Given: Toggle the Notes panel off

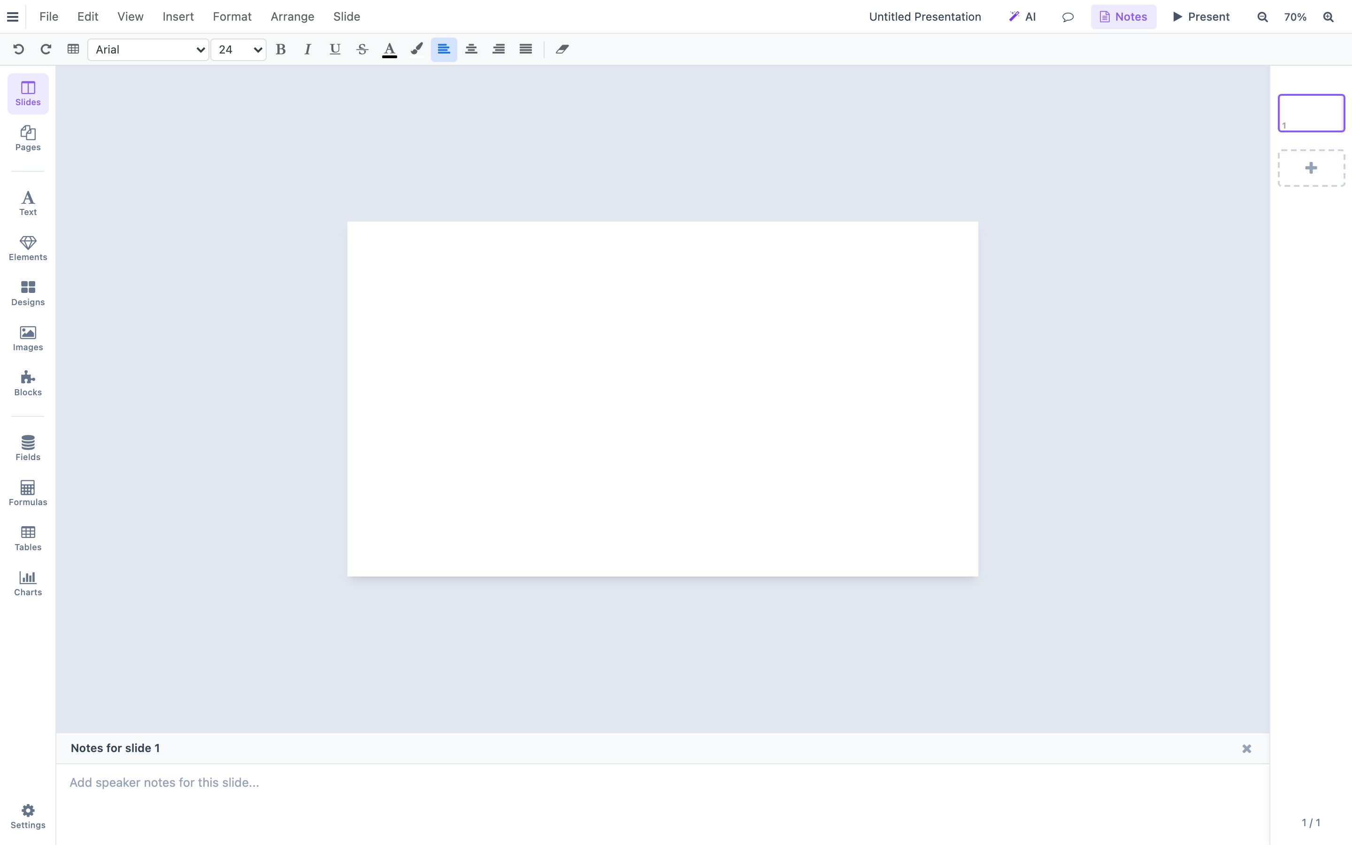Looking at the screenshot, I should pos(1123,17).
